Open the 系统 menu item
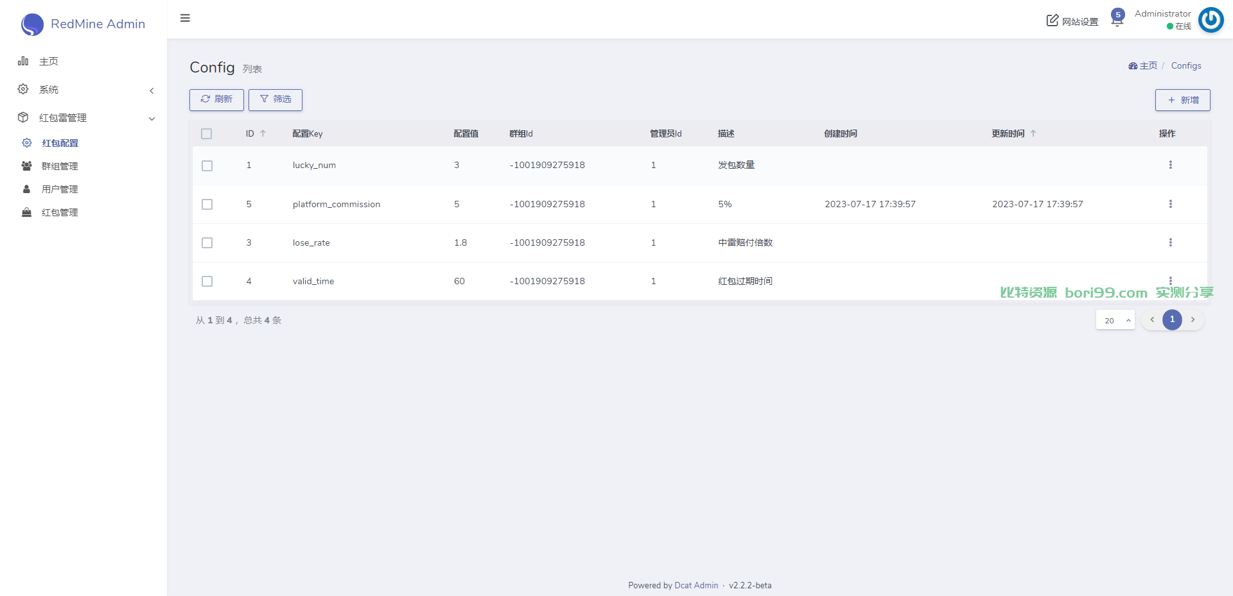1233x596 pixels. 83,89
